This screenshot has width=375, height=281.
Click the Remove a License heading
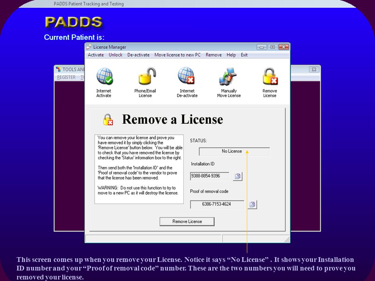click(x=172, y=119)
